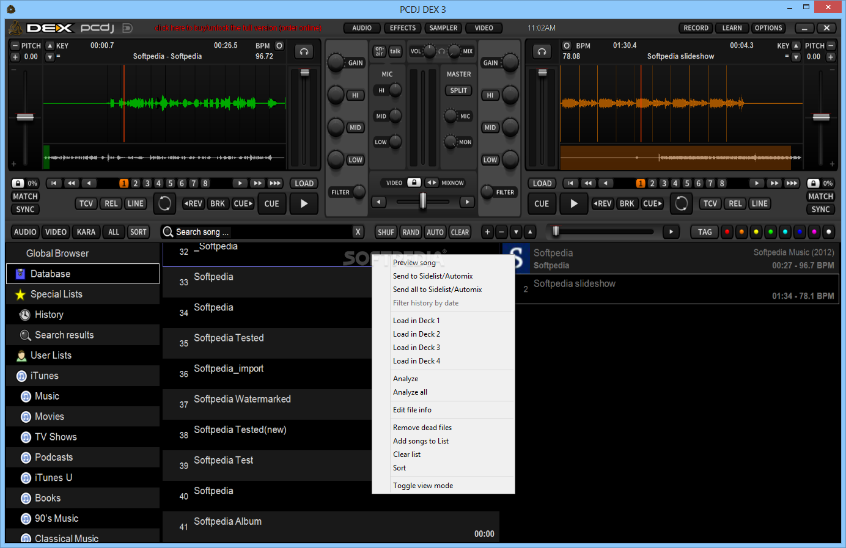Toggle video crossfader lock
Screen dimensions: 846x548
(x=414, y=183)
